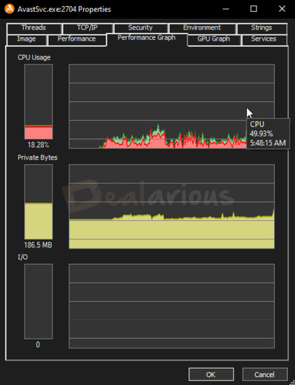The image size is (295, 385).
Task: Click the I/O history graph
Action: point(172,306)
